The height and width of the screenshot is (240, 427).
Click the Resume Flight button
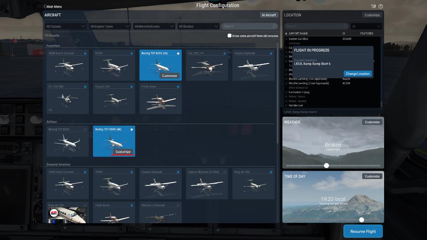click(363, 231)
